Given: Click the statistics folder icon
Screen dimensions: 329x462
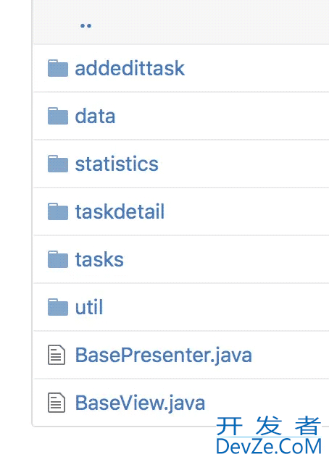Looking at the screenshot, I should [x=58, y=164].
